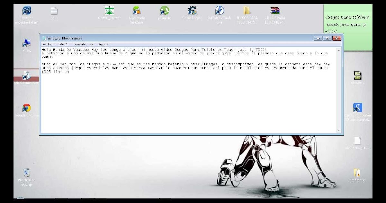
Task: Open Edición menu in Notepad
Action: [x=64, y=44]
